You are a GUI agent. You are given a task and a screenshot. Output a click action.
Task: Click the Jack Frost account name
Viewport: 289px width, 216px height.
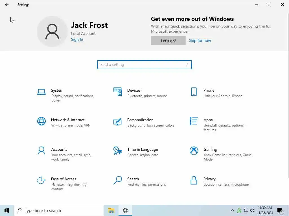pyautogui.click(x=89, y=25)
